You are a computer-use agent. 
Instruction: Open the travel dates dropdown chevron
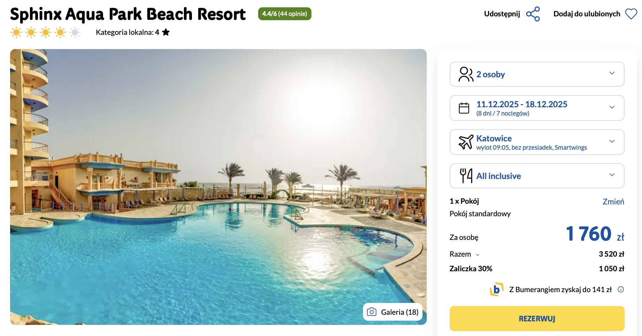coord(612,107)
